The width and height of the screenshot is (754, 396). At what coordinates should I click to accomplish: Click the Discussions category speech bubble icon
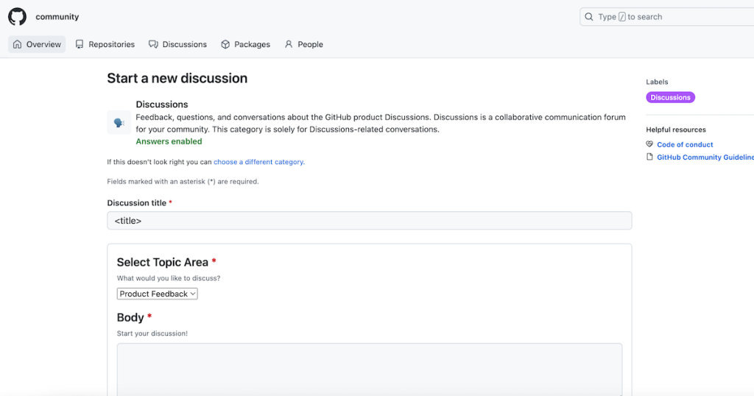119,122
